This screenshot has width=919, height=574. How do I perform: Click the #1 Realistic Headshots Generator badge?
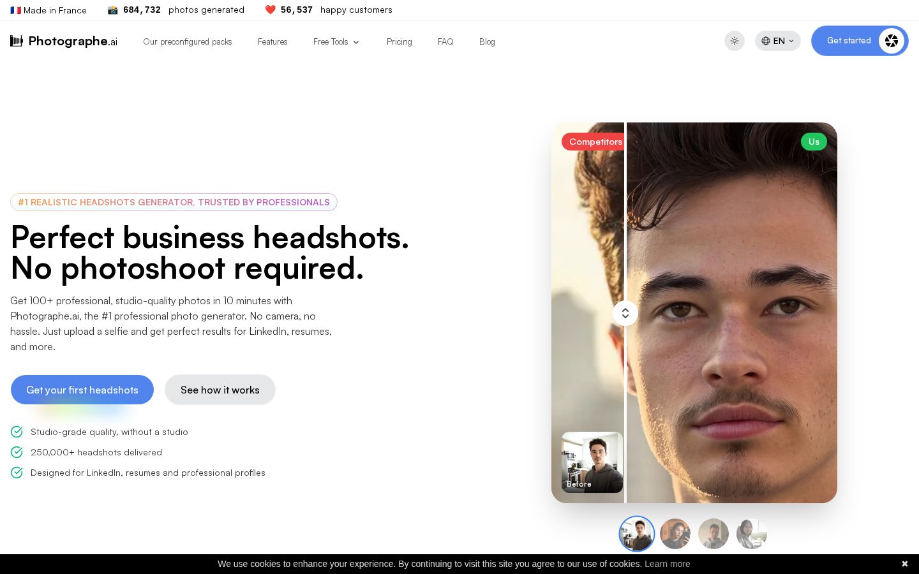click(x=174, y=202)
